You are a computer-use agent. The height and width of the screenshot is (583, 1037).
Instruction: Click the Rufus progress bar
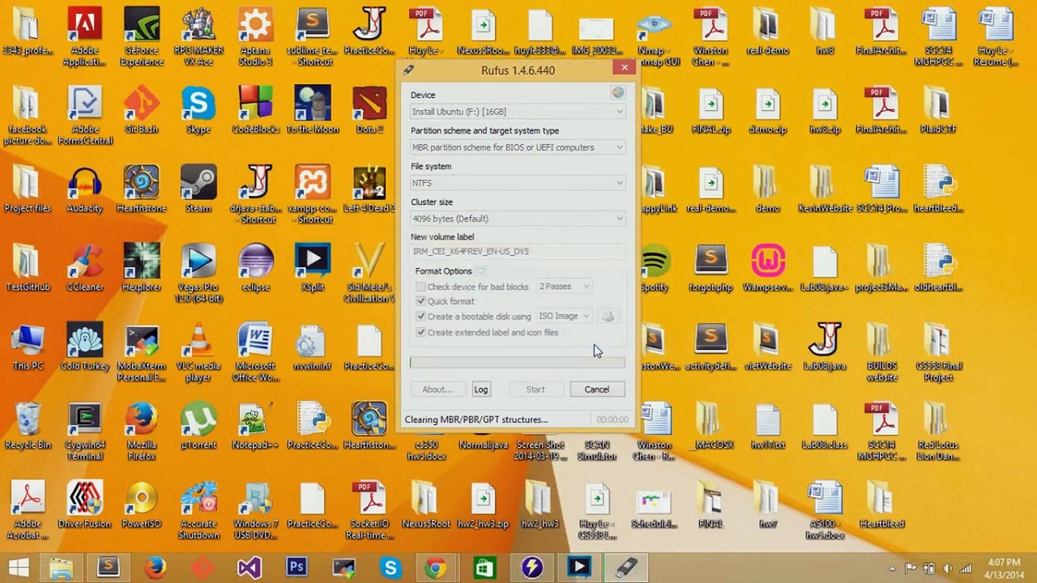tap(518, 363)
